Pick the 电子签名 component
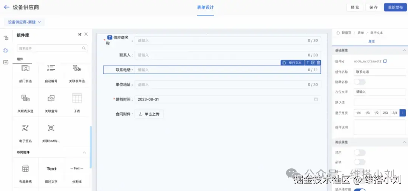The height and width of the screenshot is (191, 408). 25,133
